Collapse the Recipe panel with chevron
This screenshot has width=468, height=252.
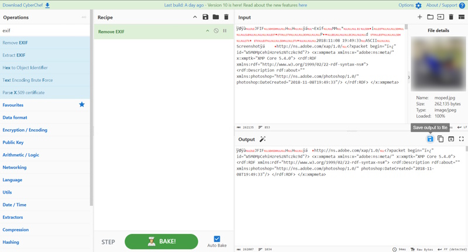(195, 17)
